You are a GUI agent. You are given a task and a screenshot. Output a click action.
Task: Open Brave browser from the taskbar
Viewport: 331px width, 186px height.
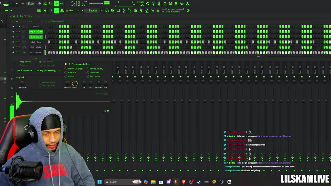tap(184, 182)
